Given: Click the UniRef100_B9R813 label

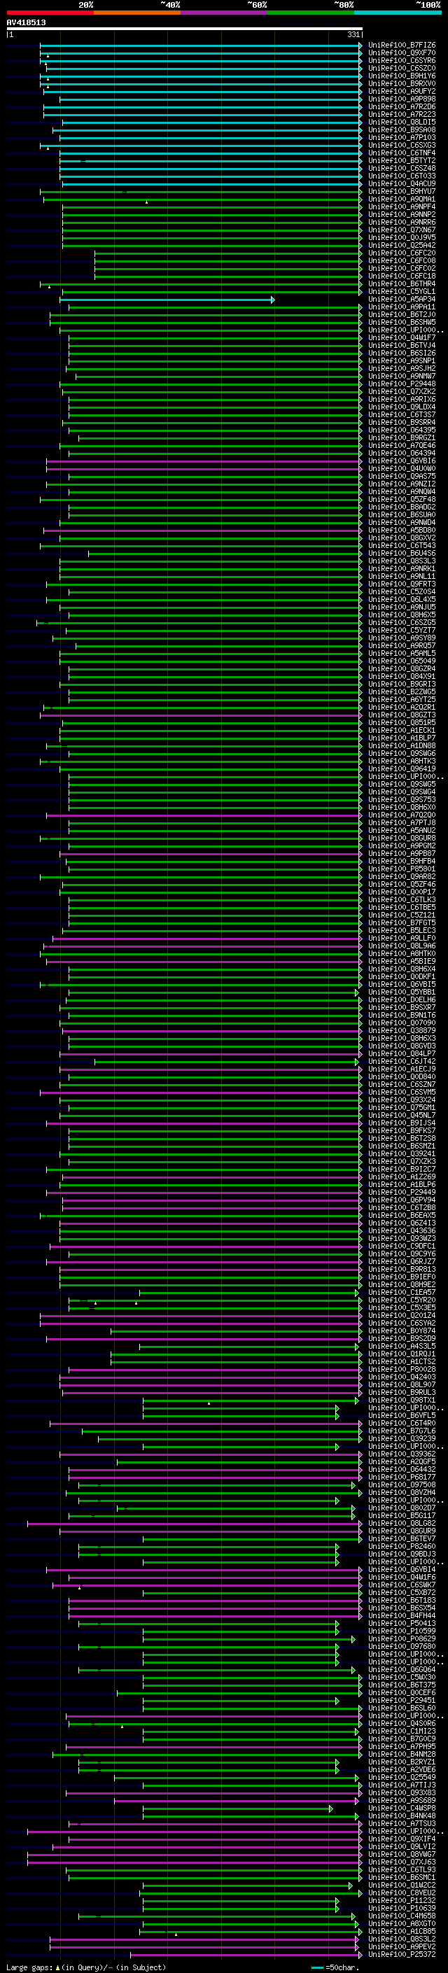Looking at the screenshot, I should [401, 1269].
